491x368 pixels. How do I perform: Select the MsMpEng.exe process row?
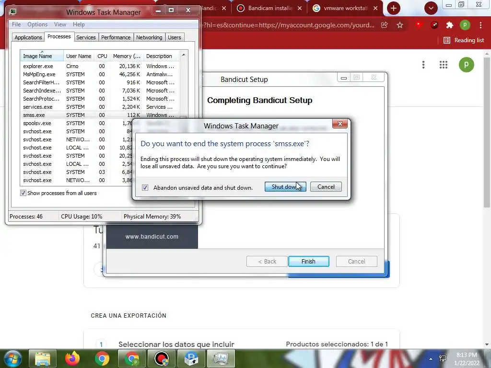(100, 74)
